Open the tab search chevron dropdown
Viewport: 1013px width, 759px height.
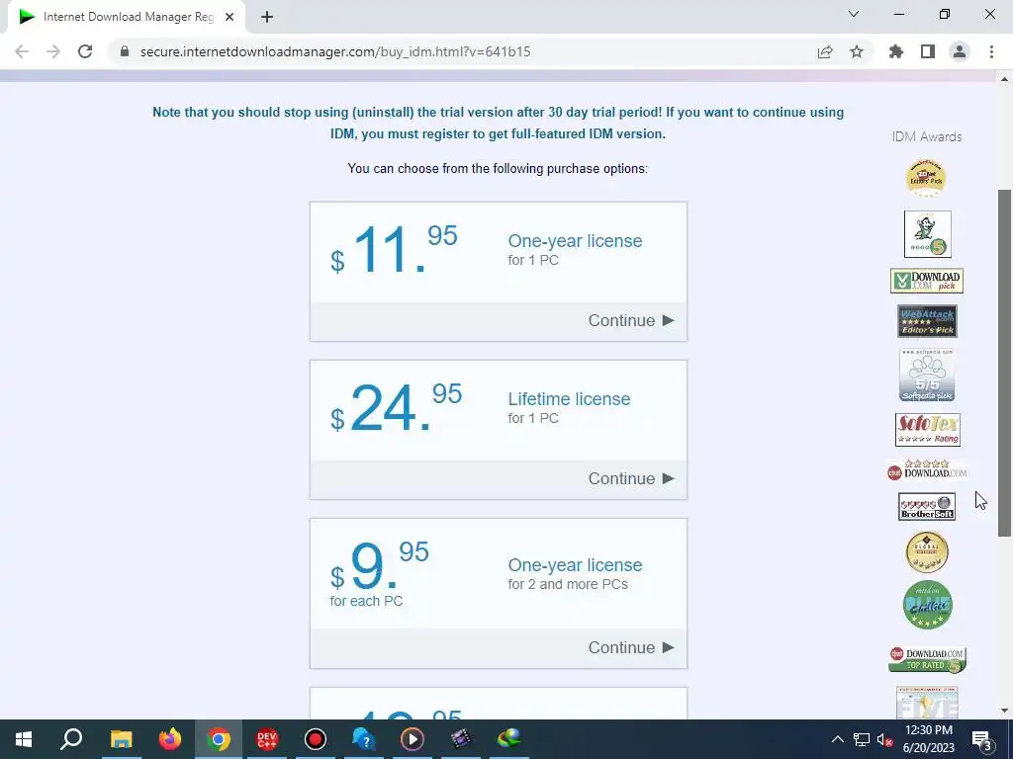[x=854, y=14]
